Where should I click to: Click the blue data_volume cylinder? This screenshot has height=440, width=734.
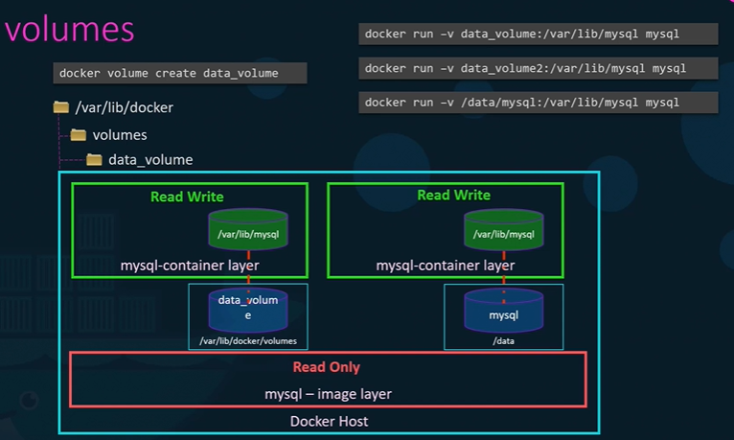[248, 310]
